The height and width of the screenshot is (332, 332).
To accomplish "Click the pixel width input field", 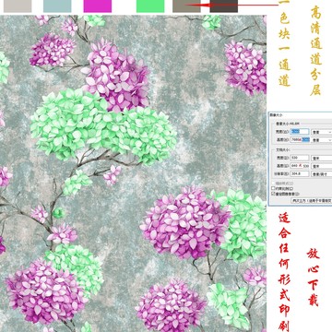I will (x=300, y=132).
